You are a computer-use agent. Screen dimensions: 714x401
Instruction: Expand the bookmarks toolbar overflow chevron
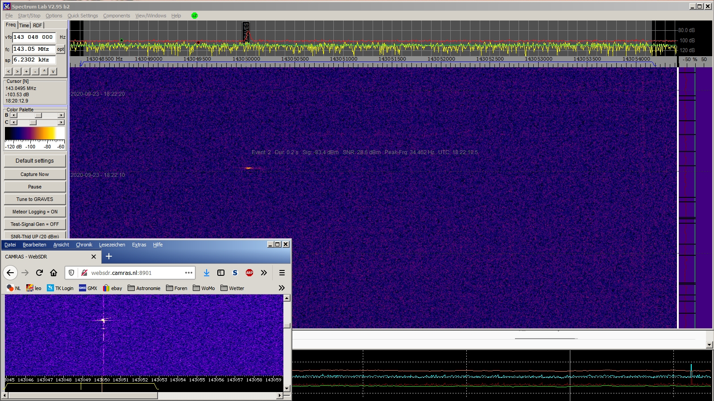pos(282,288)
